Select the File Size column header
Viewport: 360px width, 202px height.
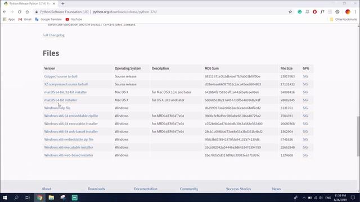coord(286,68)
